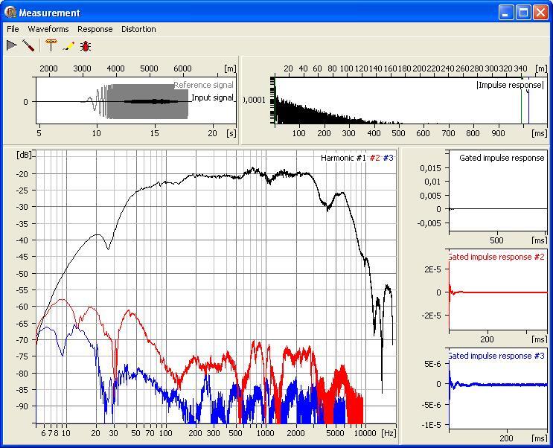
Task: Open the Waveforms menu
Action: (48, 29)
